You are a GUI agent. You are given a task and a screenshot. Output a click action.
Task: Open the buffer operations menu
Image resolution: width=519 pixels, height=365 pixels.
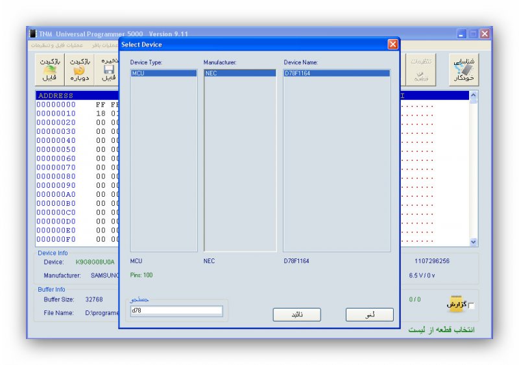(105, 45)
